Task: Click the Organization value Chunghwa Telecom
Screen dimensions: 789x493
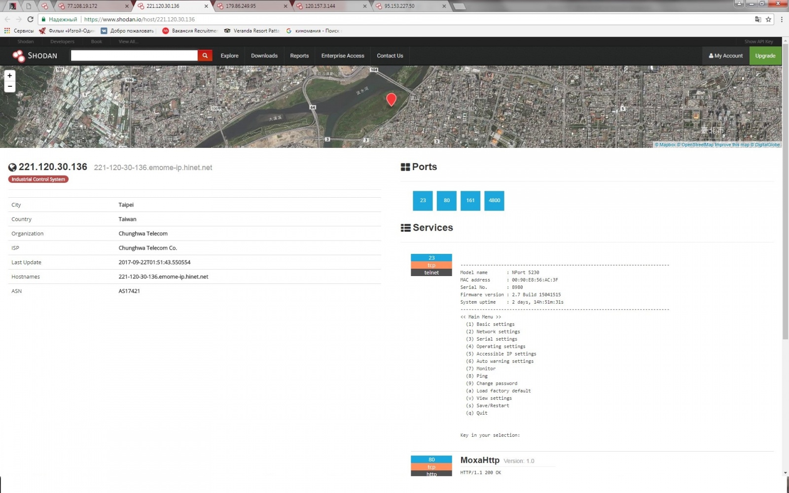Action: 143,234
